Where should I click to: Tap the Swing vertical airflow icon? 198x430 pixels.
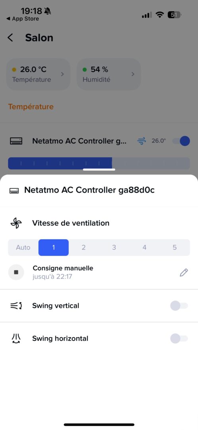[x=16, y=305]
